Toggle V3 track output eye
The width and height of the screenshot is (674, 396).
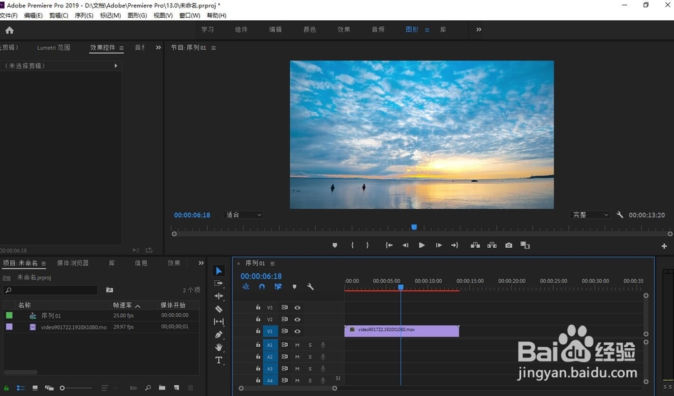pyautogui.click(x=297, y=308)
